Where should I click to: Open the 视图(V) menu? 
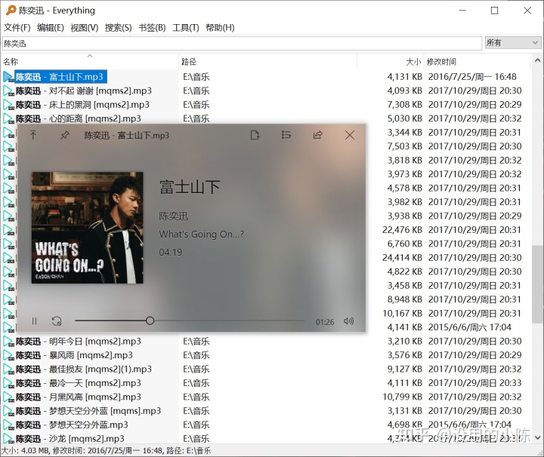coord(85,28)
